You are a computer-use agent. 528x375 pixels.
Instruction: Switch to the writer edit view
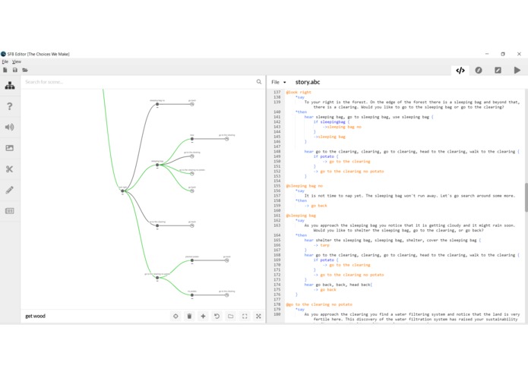[x=498, y=70]
